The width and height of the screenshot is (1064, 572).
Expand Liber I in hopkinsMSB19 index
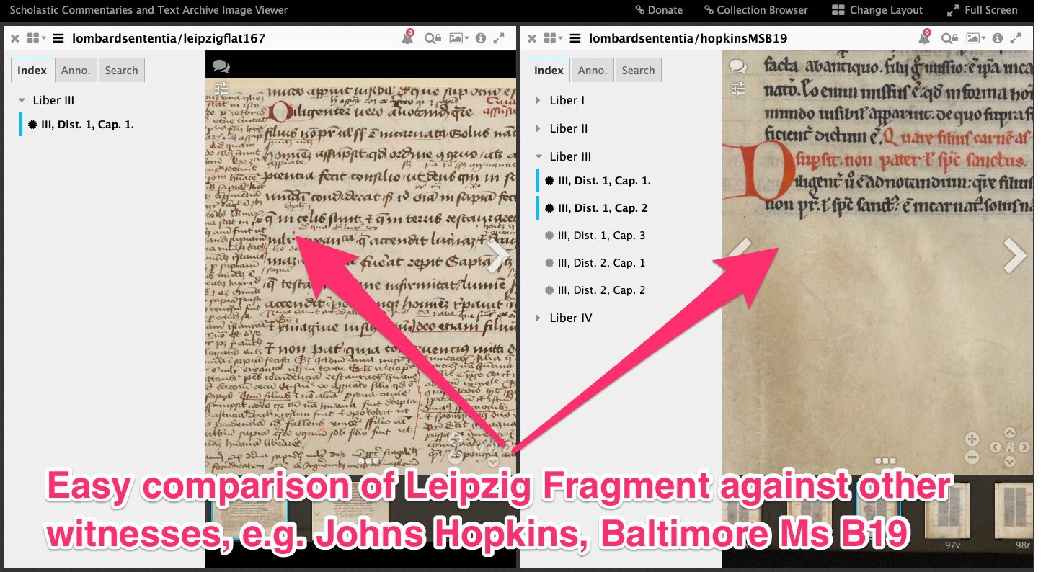pyautogui.click(x=538, y=100)
